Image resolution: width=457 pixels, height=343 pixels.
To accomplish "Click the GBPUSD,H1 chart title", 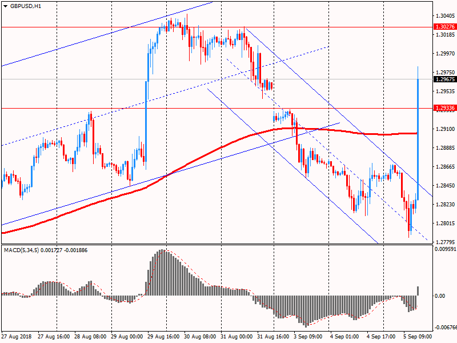I will (x=26, y=6).
